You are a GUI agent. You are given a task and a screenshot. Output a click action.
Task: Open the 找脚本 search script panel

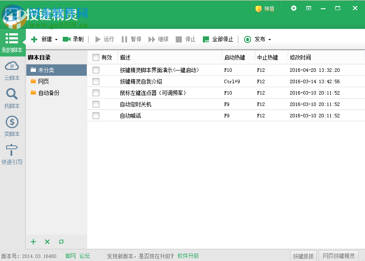click(12, 98)
